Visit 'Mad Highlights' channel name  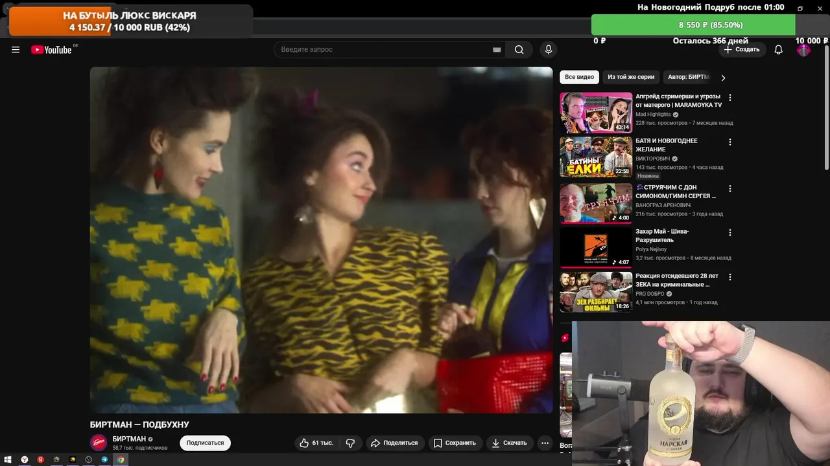point(653,115)
